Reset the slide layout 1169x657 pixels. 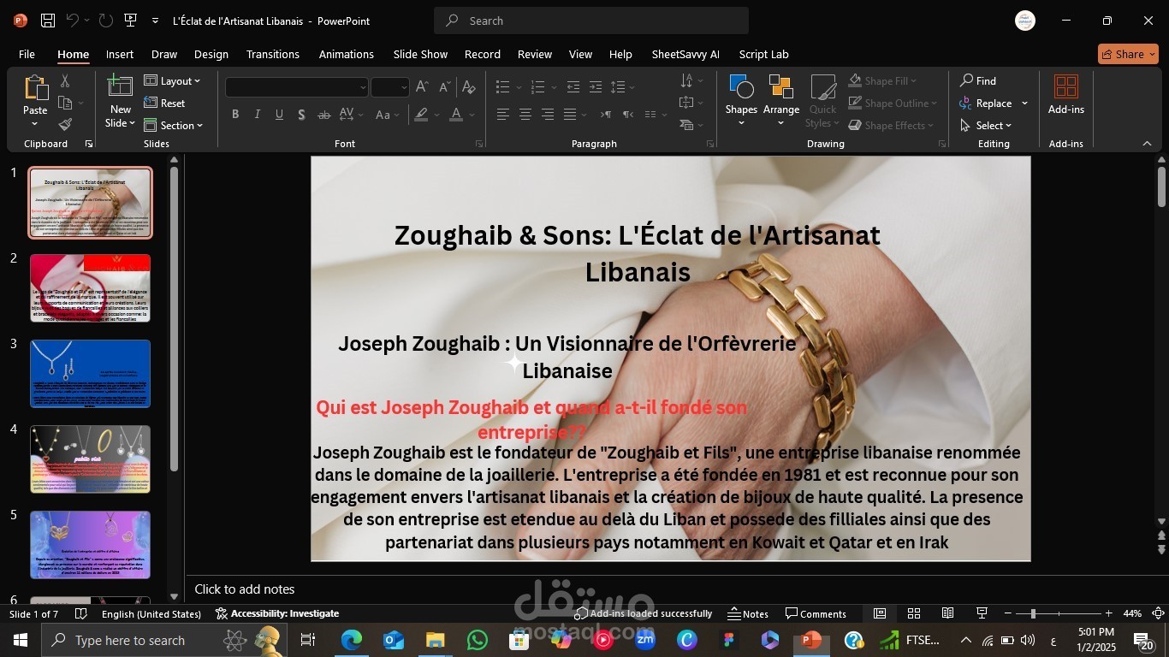point(165,103)
